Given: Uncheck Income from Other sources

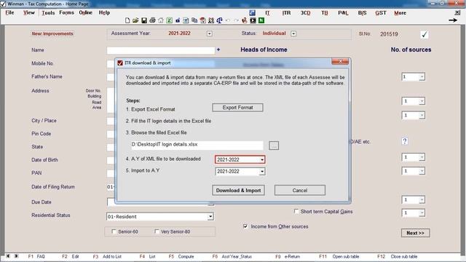Looking at the screenshot, I should point(245,226).
